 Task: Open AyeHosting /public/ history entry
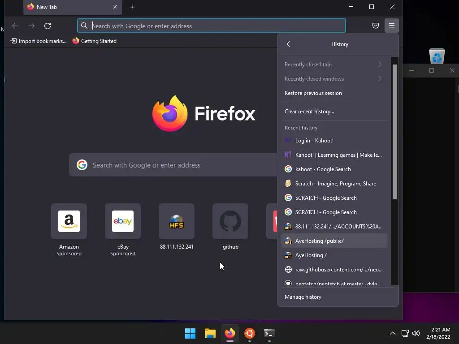click(x=334, y=241)
